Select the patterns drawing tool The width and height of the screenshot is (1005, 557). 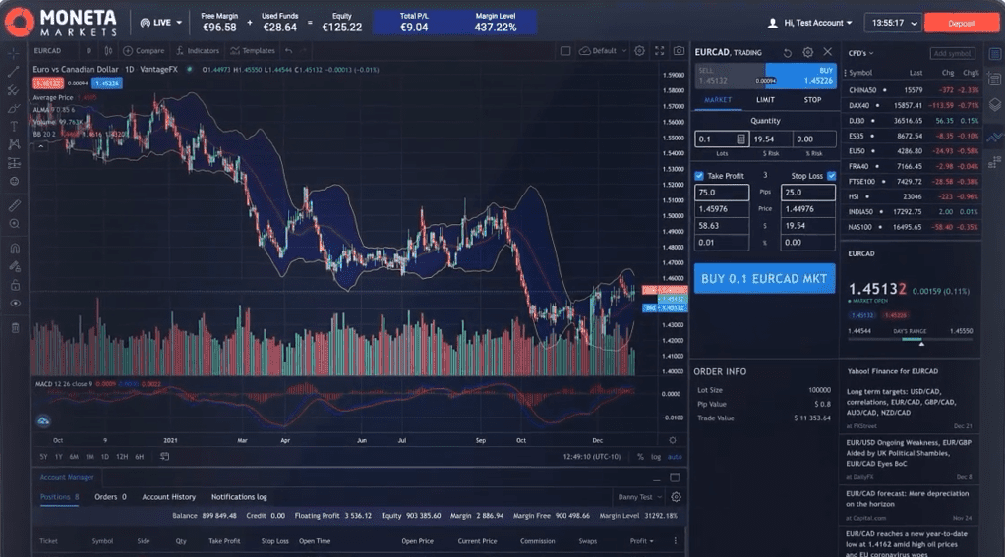(x=14, y=144)
